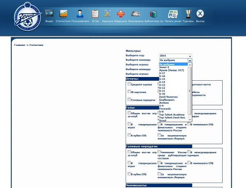Collapse the team dropdown via its arrow
Viewport: 246px width, 188px height.
tap(190, 61)
